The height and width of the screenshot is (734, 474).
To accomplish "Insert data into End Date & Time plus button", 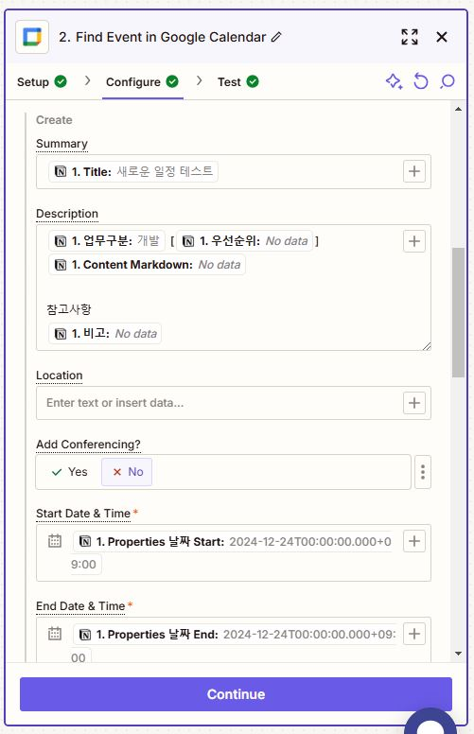I will [414, 634].
